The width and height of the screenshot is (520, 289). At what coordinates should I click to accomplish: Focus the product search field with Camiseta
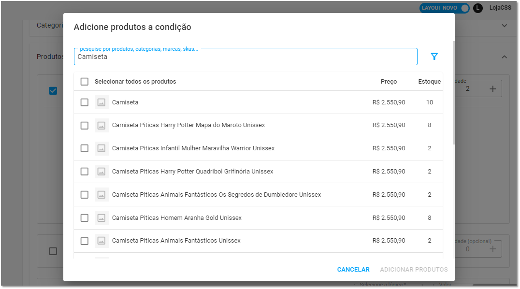click(246, 57)
